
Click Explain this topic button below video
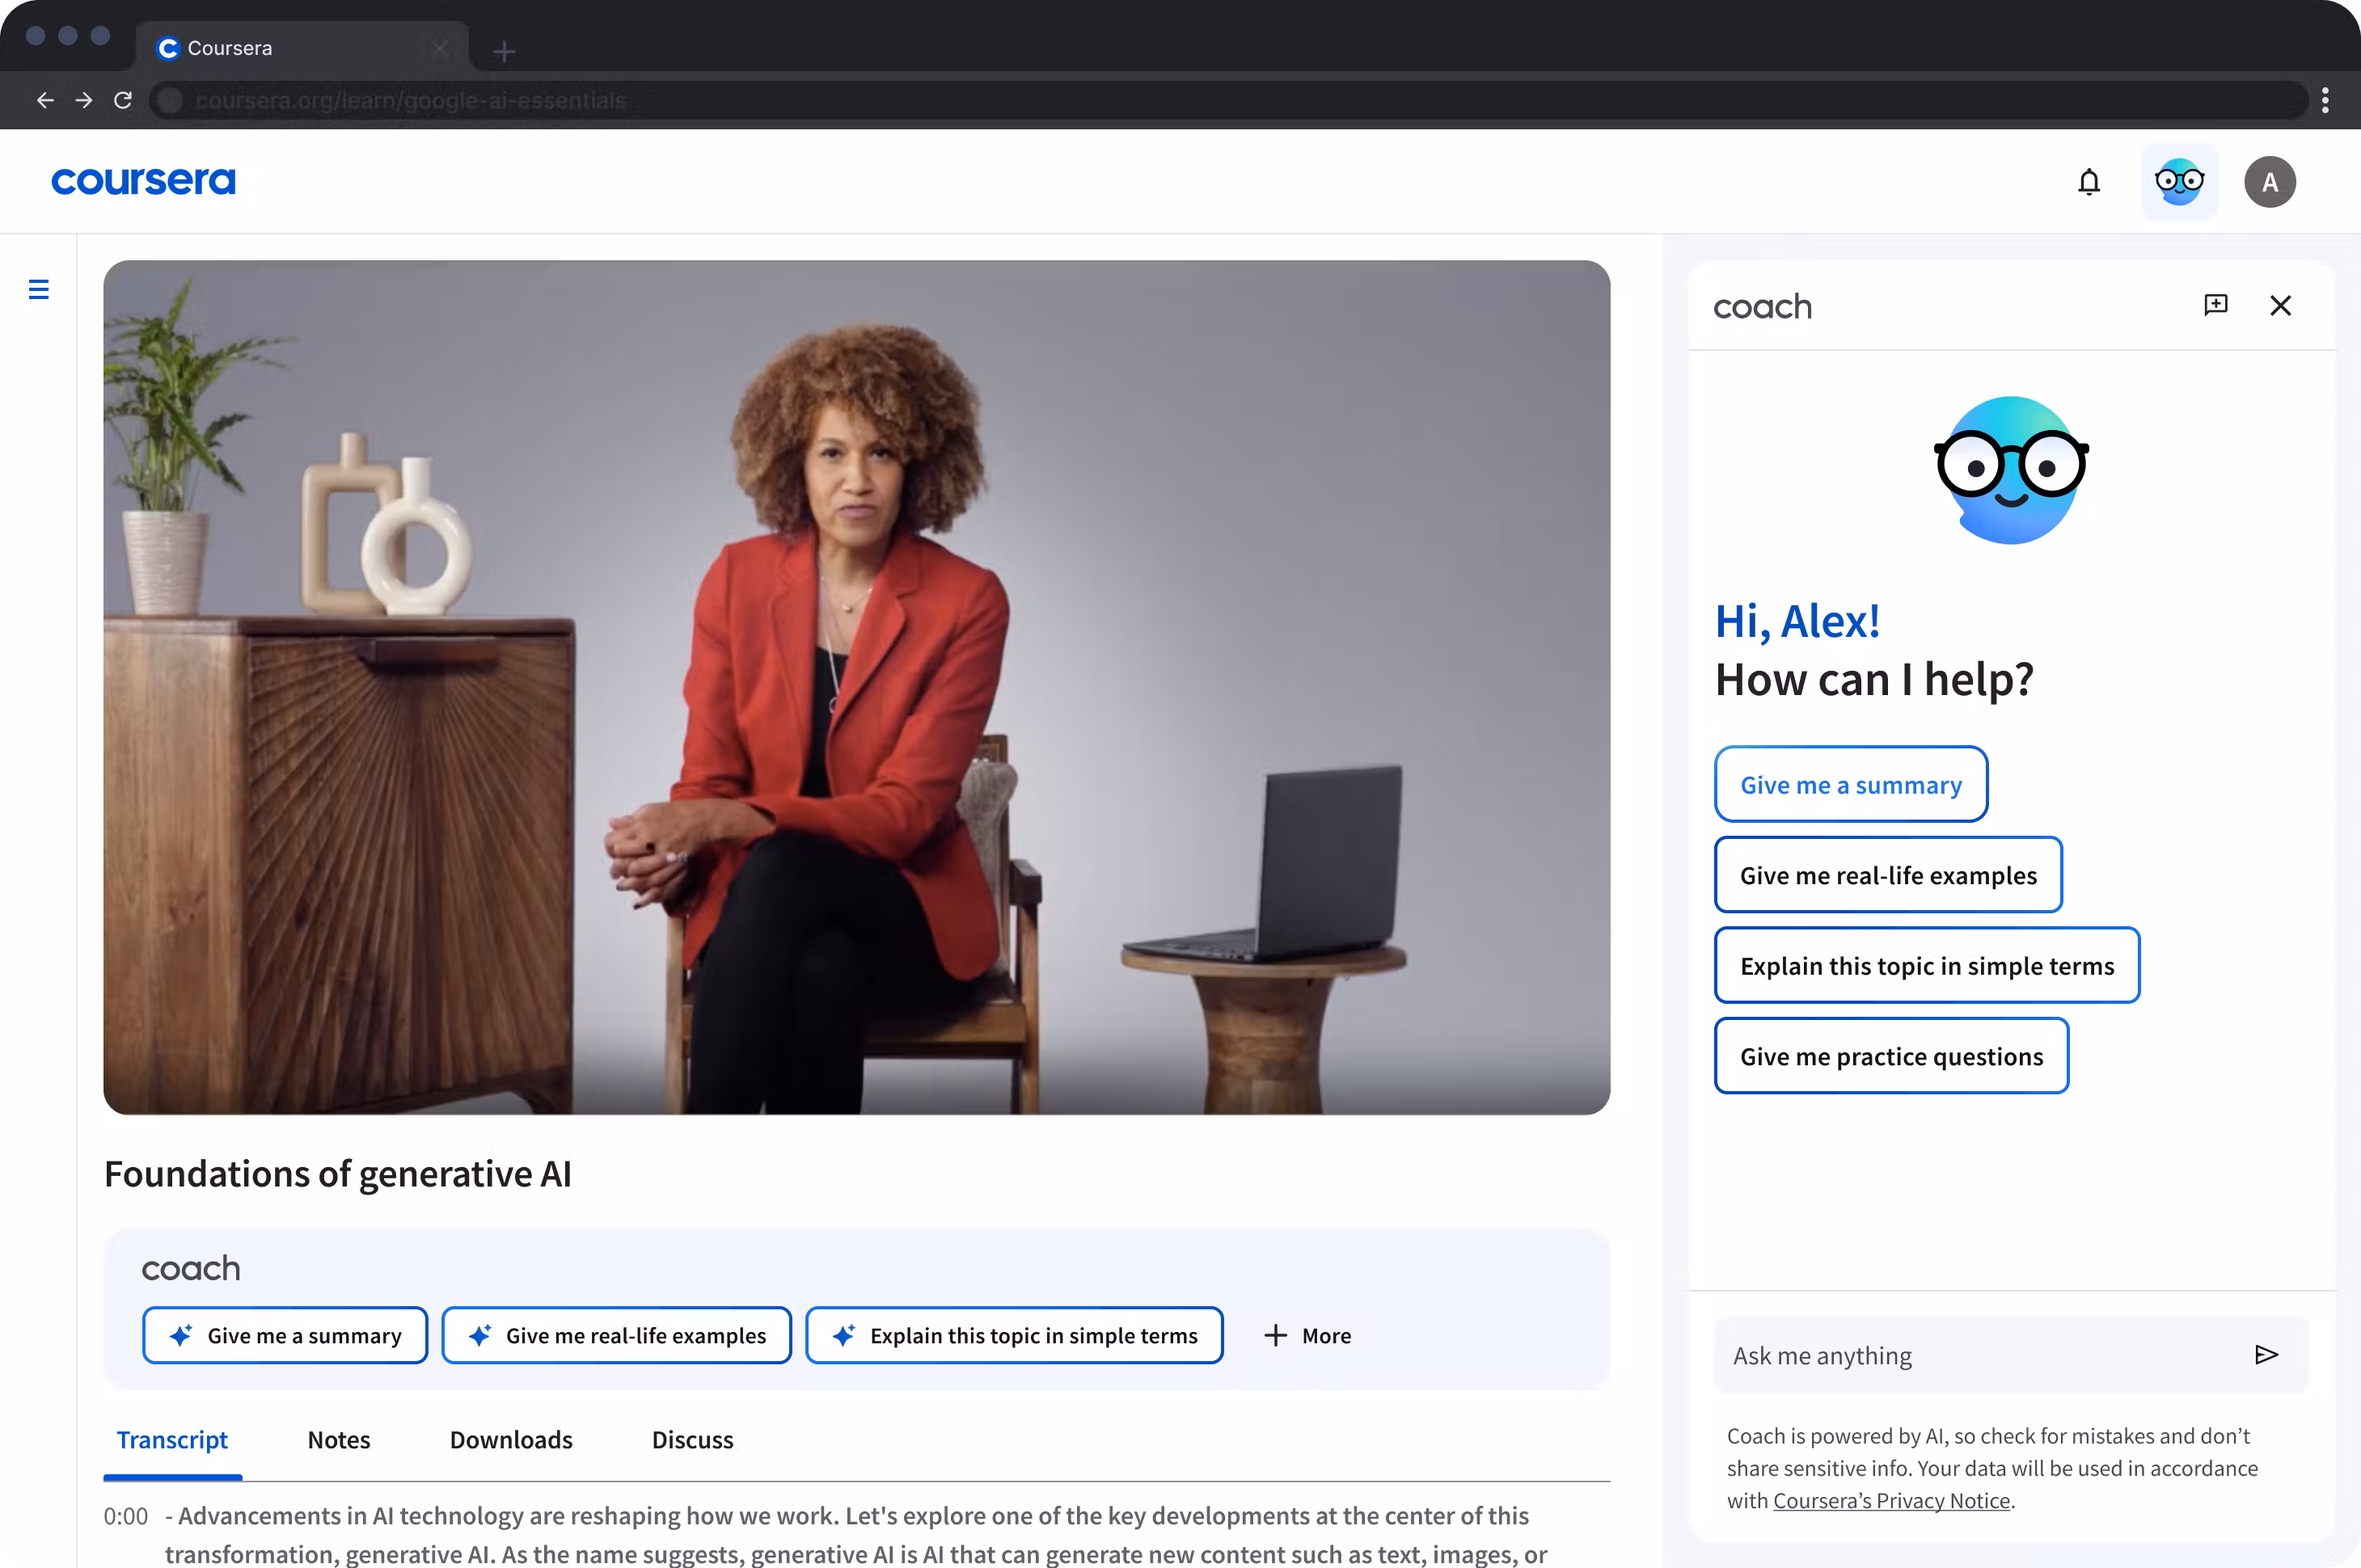pyautogui.click(x=1013, y=1336)
